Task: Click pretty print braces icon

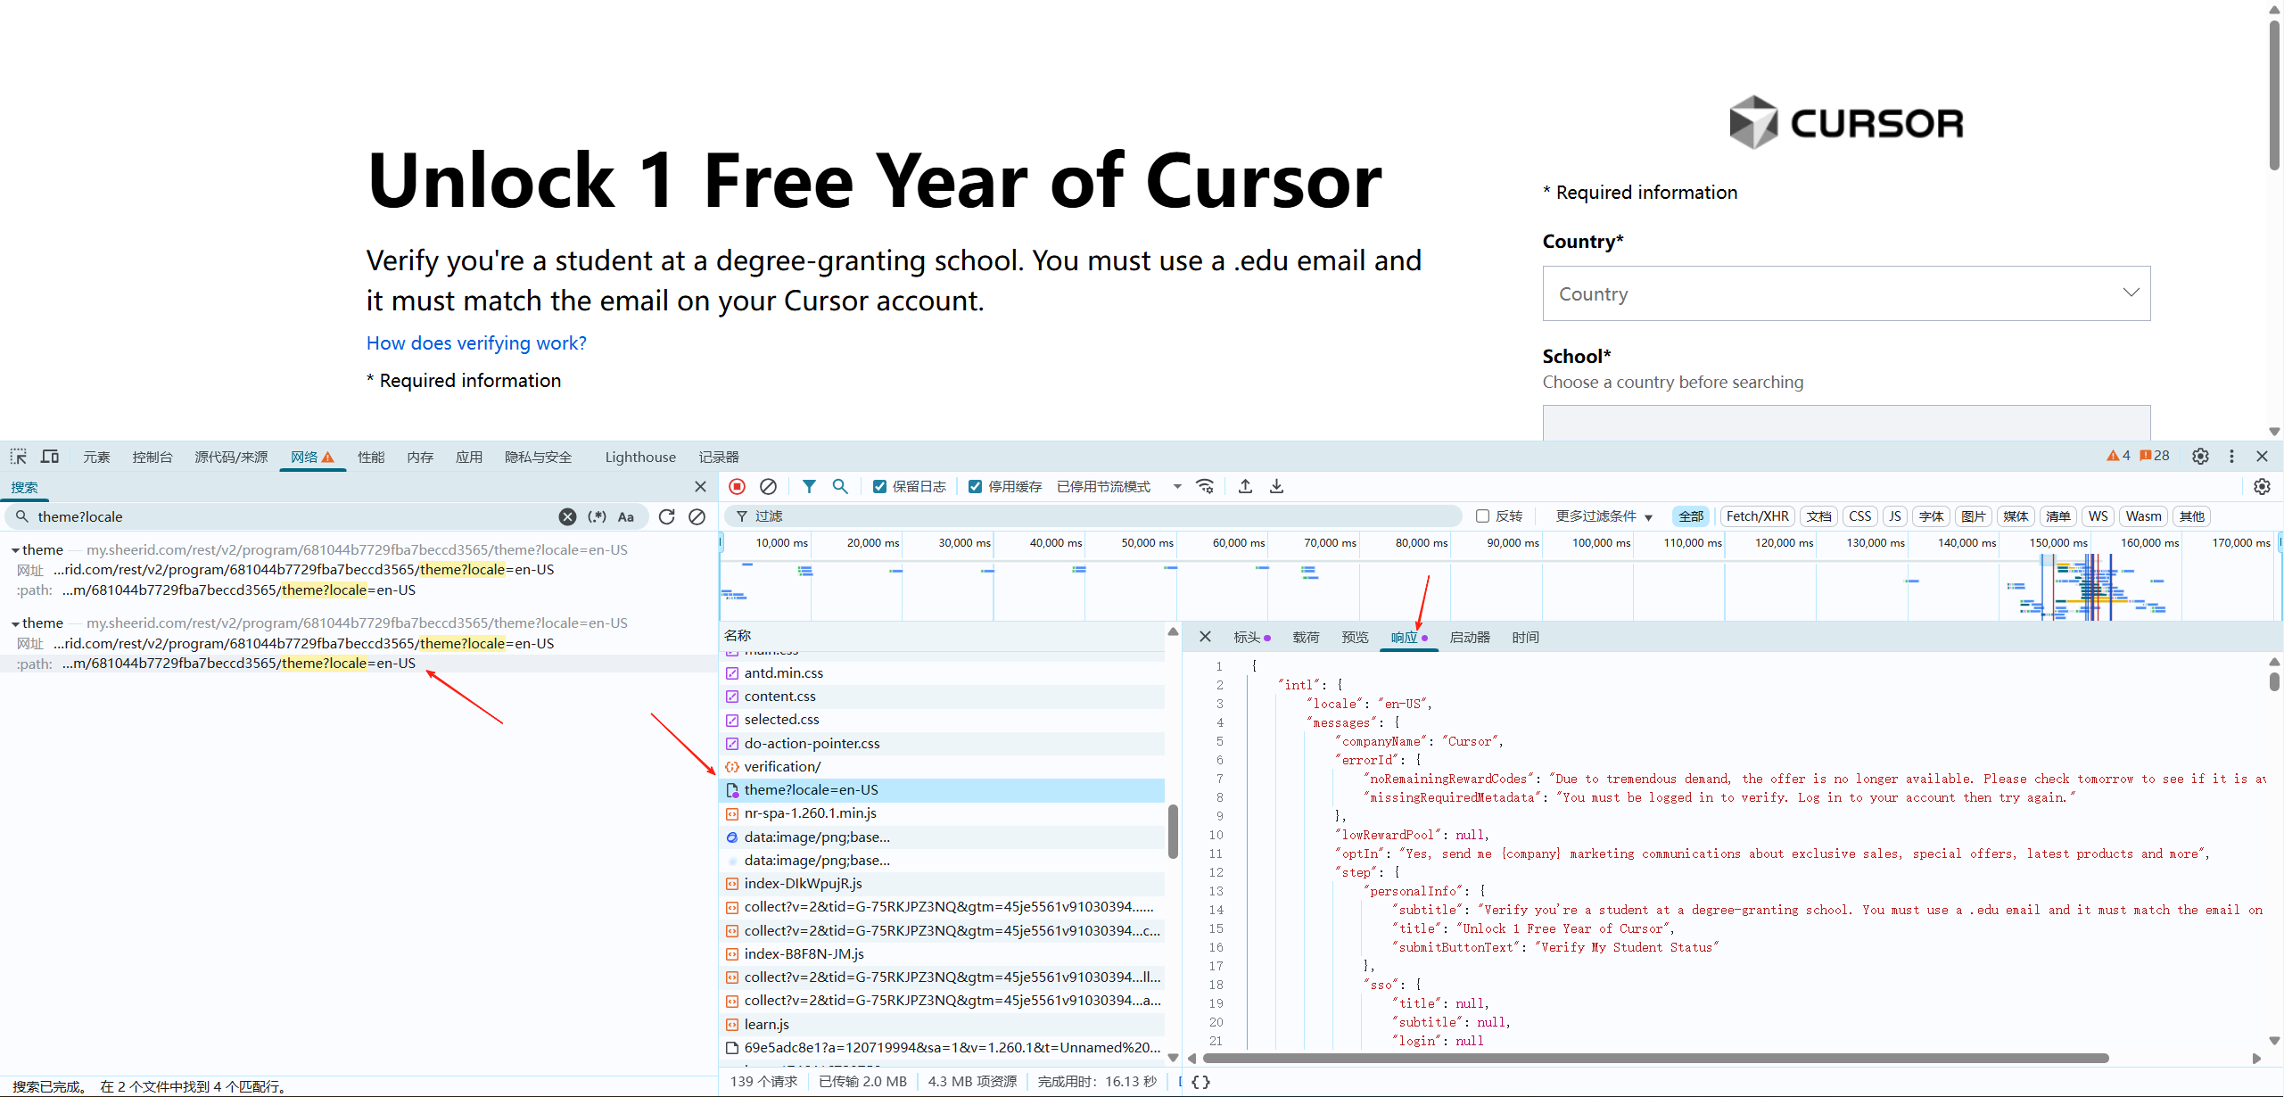Action: tap(1200, 1082)
